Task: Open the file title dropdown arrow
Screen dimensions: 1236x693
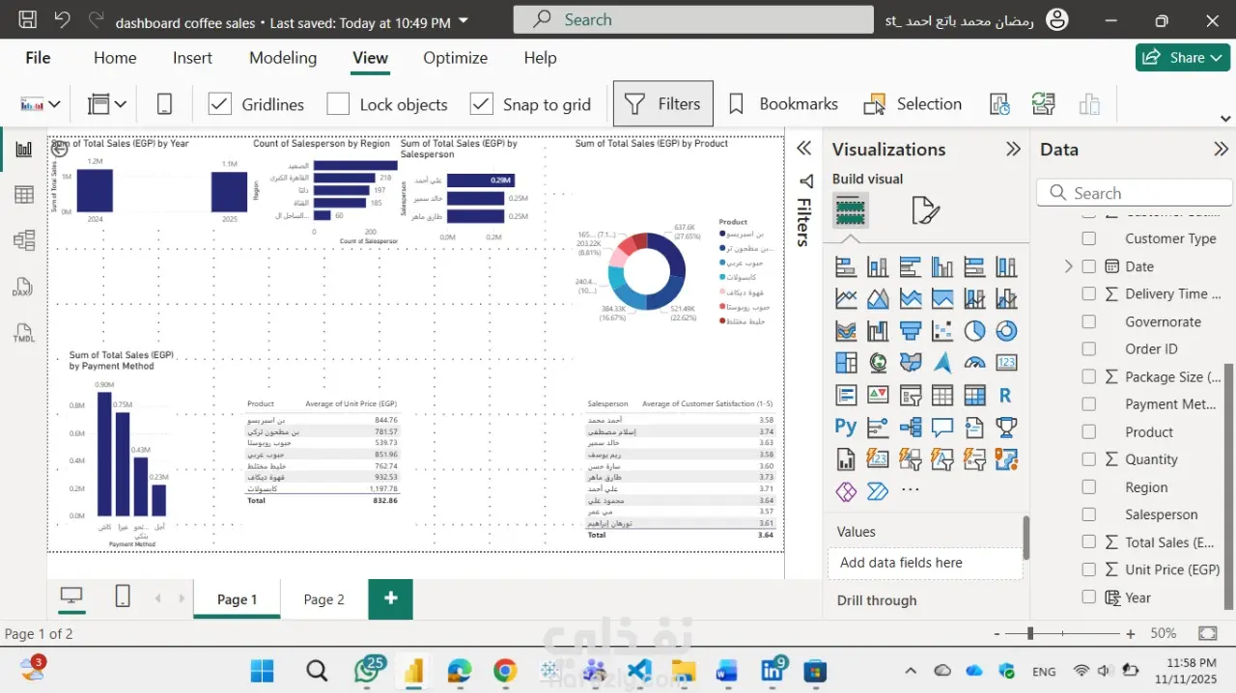Action: pos(464,21)
